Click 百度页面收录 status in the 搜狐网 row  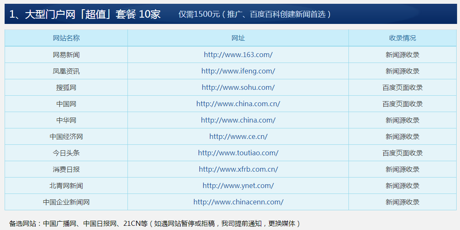tap(403, 87)
